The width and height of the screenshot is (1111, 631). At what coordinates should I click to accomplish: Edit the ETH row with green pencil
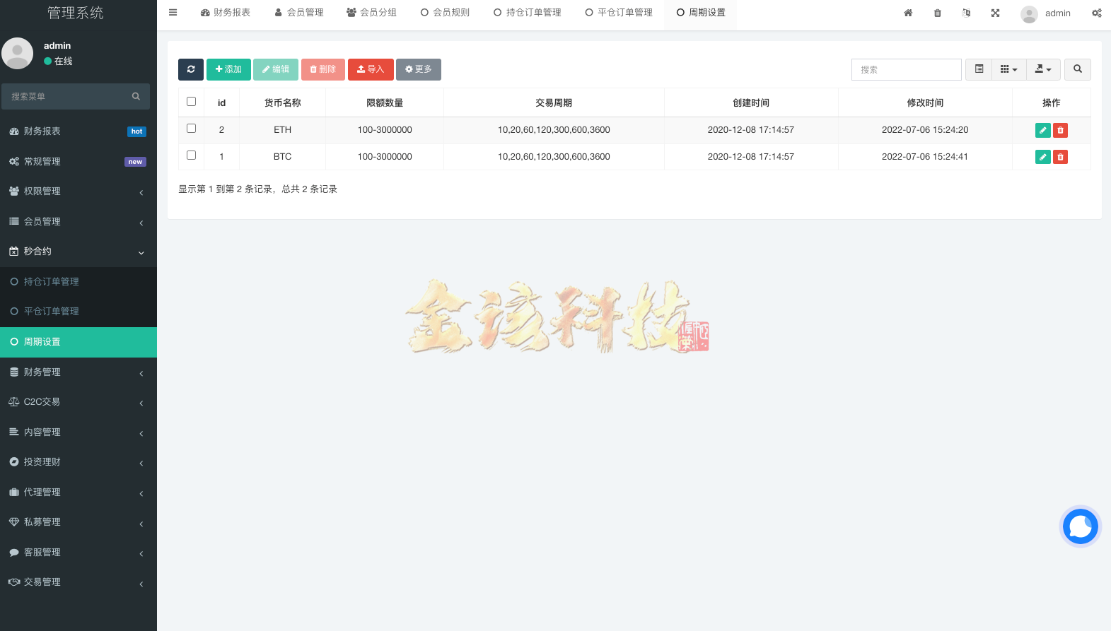tap(1042, 130)
